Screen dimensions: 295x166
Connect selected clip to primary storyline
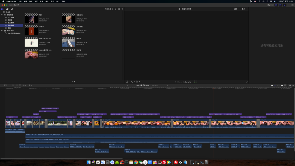(13, 85)
